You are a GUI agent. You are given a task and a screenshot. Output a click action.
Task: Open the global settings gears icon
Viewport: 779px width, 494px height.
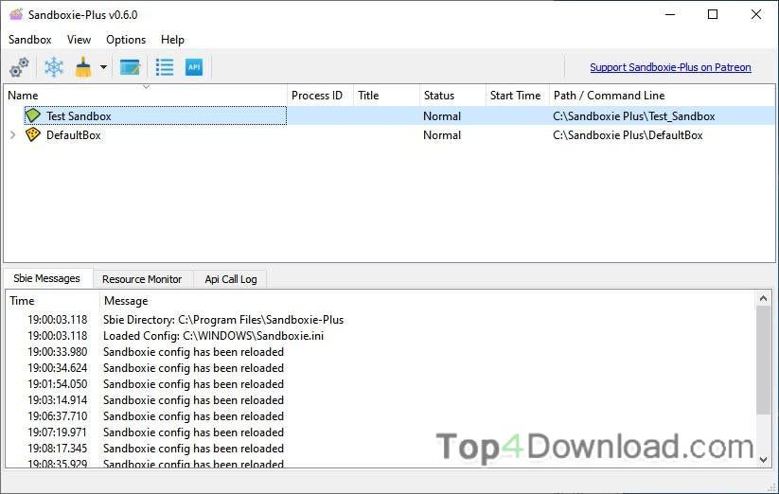click(x=19, y=67)
